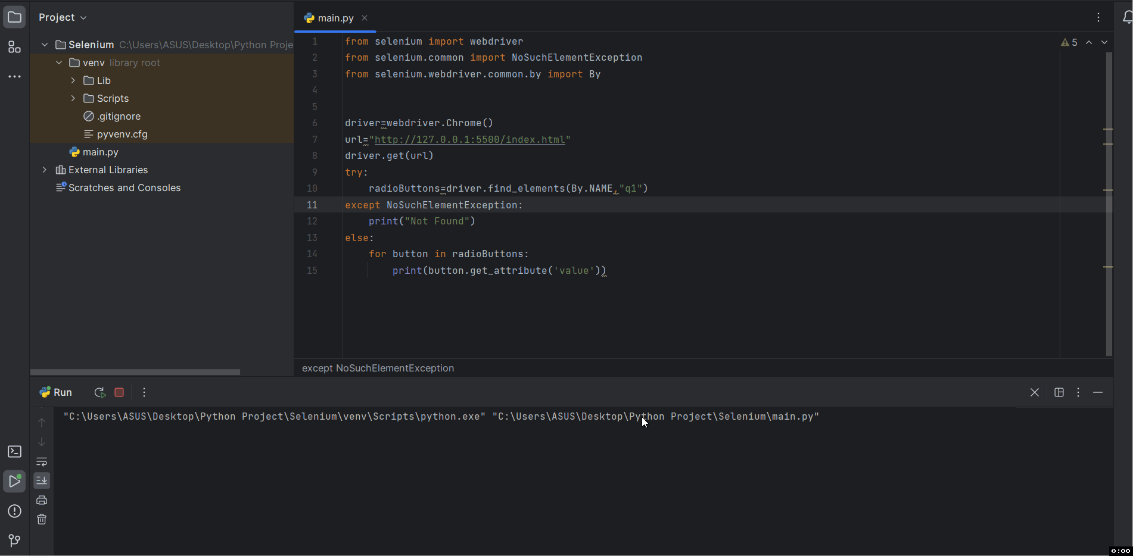Toggle the Project tool window
Viewport: 1133px width, 556px height.
[x=14, y=17]
